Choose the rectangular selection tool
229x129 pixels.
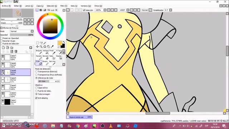[37, 43]
